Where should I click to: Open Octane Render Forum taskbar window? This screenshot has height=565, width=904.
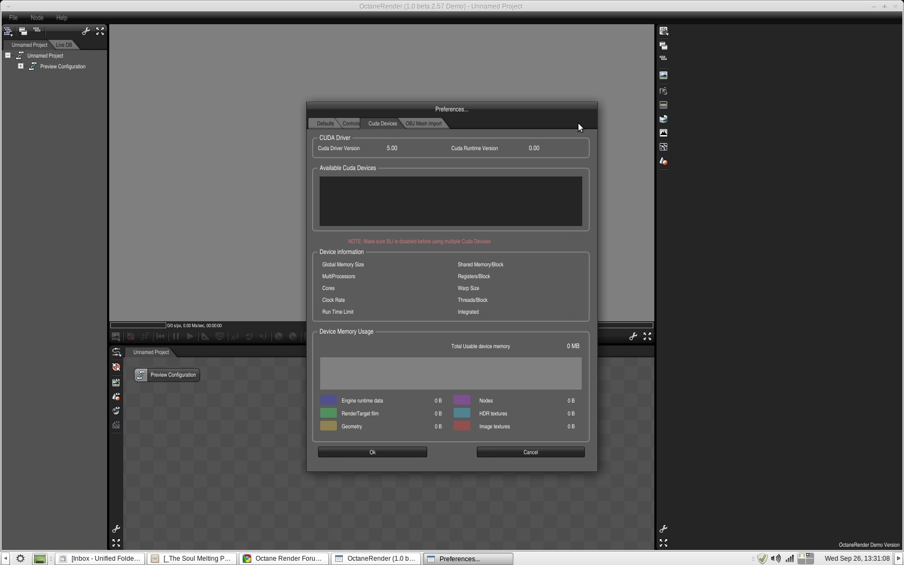pos(284,559)
